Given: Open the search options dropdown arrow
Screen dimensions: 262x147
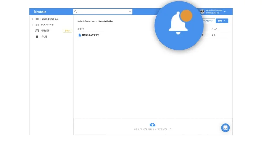Looking at the screenshot, I should (x=130, y=12).
